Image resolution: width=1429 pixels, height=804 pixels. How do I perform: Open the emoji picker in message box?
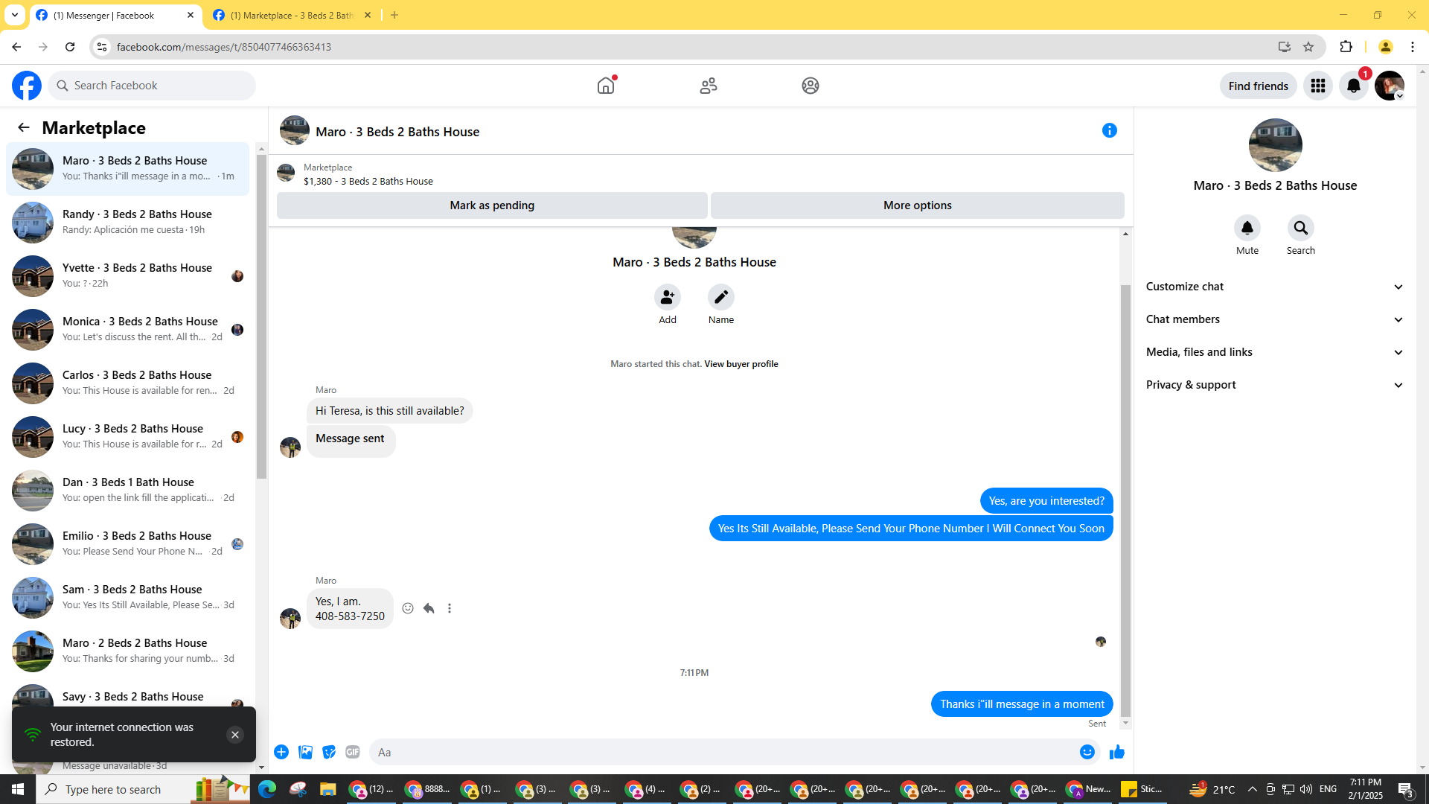point(1087,753)
